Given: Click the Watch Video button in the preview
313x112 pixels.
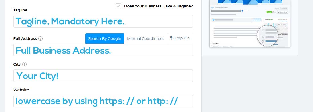Looking at the screenshot, I should [257, 20].
